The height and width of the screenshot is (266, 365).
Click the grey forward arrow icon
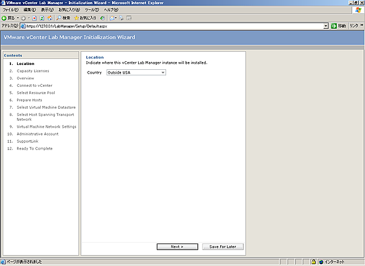click(23, 18)
